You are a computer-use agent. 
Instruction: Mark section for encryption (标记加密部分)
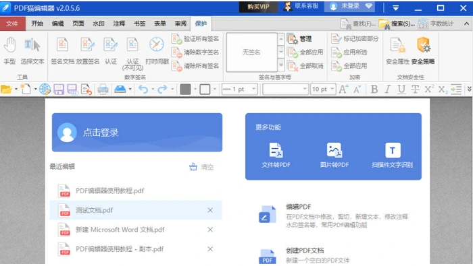tap(355, 39)
